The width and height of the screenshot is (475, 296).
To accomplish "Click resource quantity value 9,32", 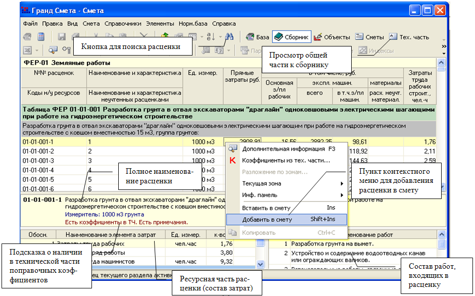I will pos(226,262).
